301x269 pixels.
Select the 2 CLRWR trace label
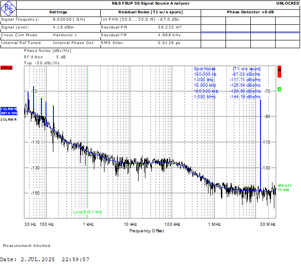coord(8,119)
